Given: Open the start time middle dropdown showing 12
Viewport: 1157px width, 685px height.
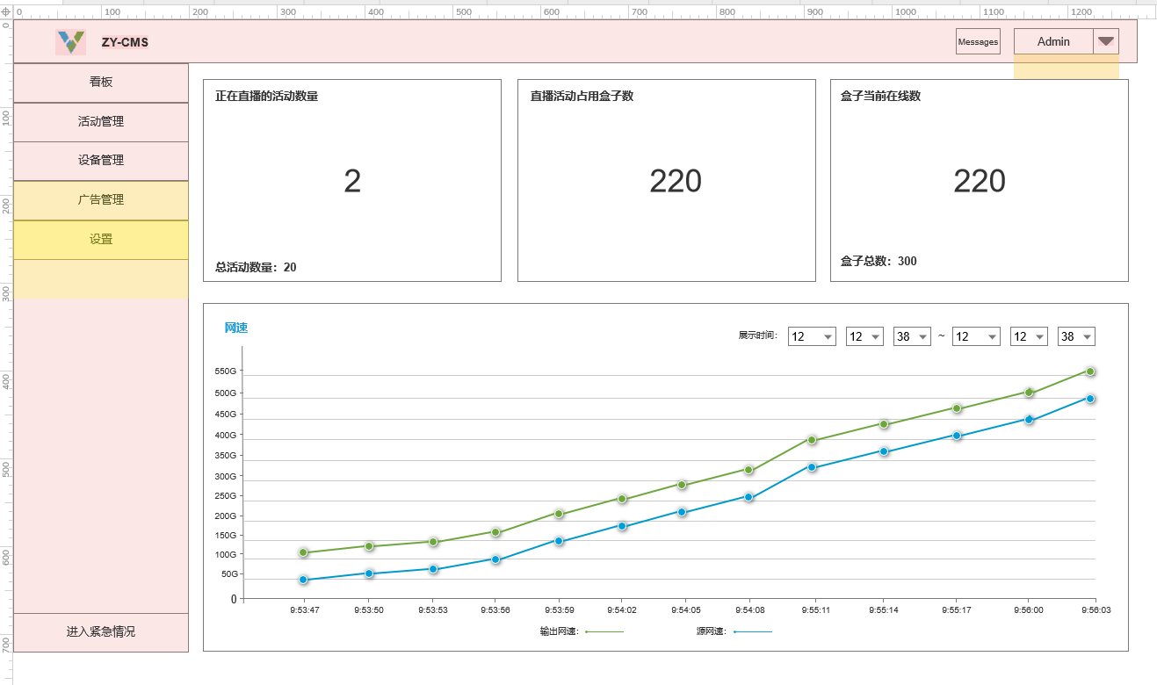Looking at the screenshot, I should tap(864, 336).
